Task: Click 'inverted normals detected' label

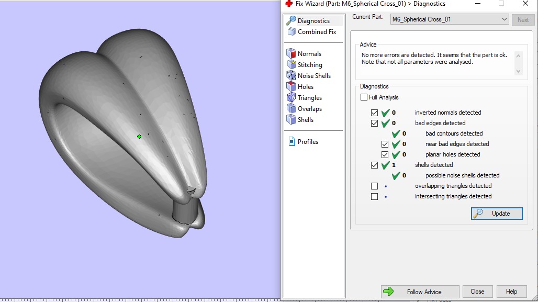Action: (448, 113)
